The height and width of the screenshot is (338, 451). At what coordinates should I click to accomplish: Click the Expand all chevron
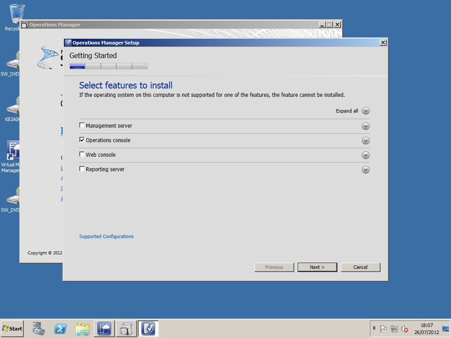pyautogui.click(x=366, y=111)
